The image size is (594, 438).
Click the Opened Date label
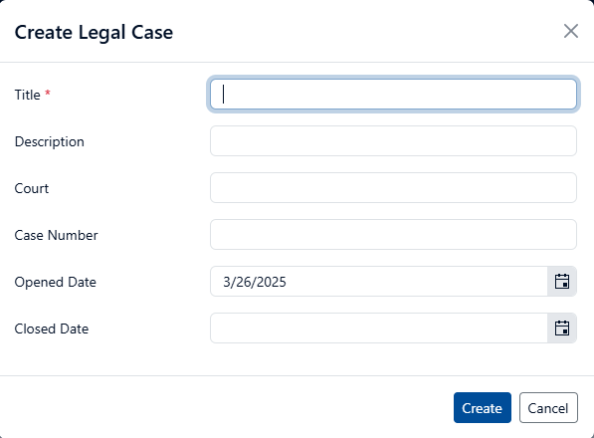(x=56, y=283)
